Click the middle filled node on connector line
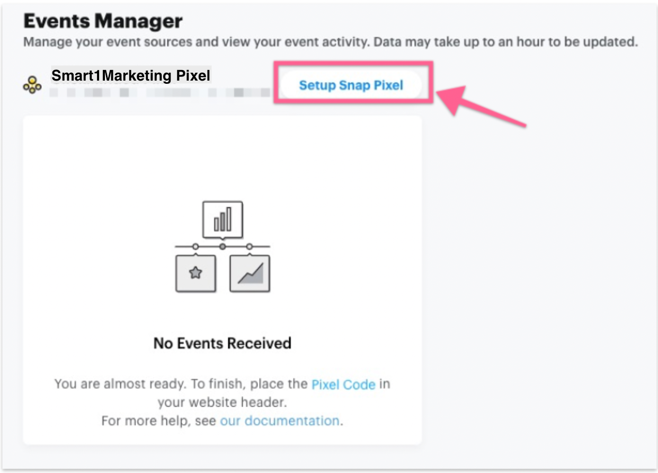 223,247
